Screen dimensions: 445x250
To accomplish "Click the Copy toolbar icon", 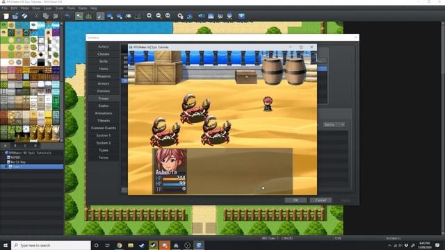I will 46,16.
